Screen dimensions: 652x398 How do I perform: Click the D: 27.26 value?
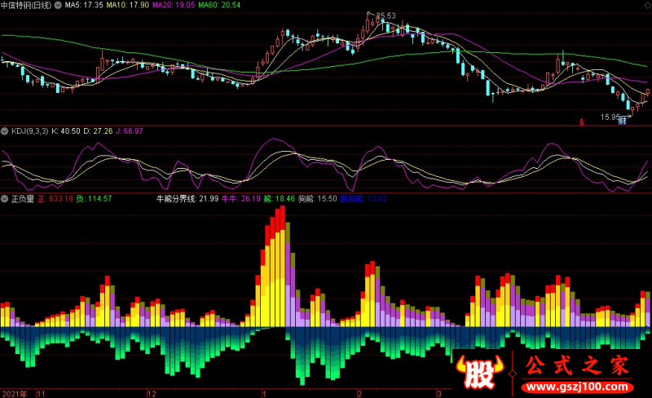pos(98,131)
